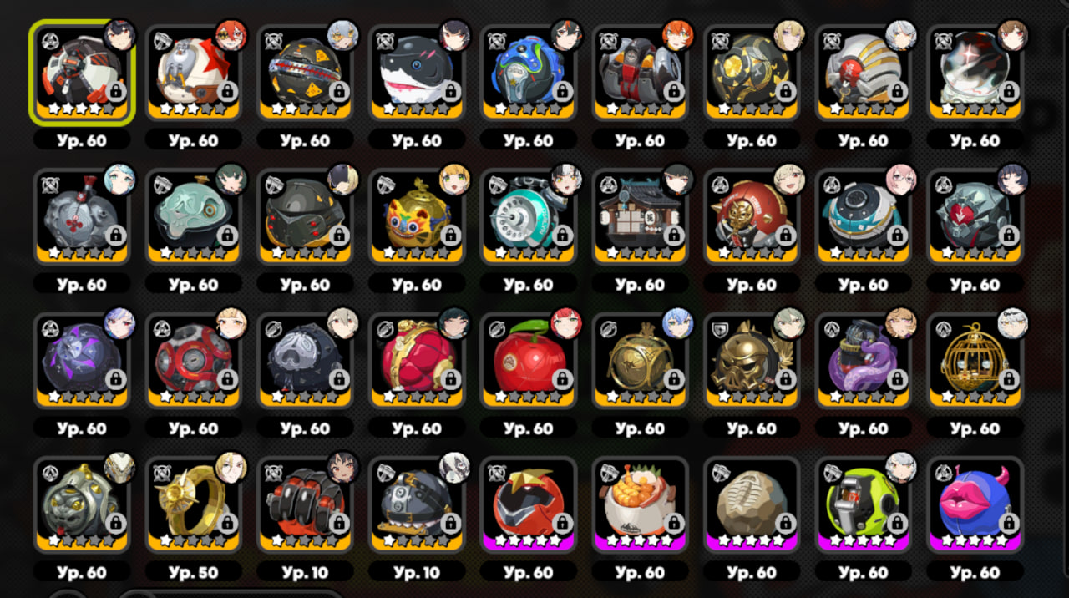Screen dimensions: 1069x598
Task: Click the Ур. 50 level label
Action: click(x=193, y=573)
